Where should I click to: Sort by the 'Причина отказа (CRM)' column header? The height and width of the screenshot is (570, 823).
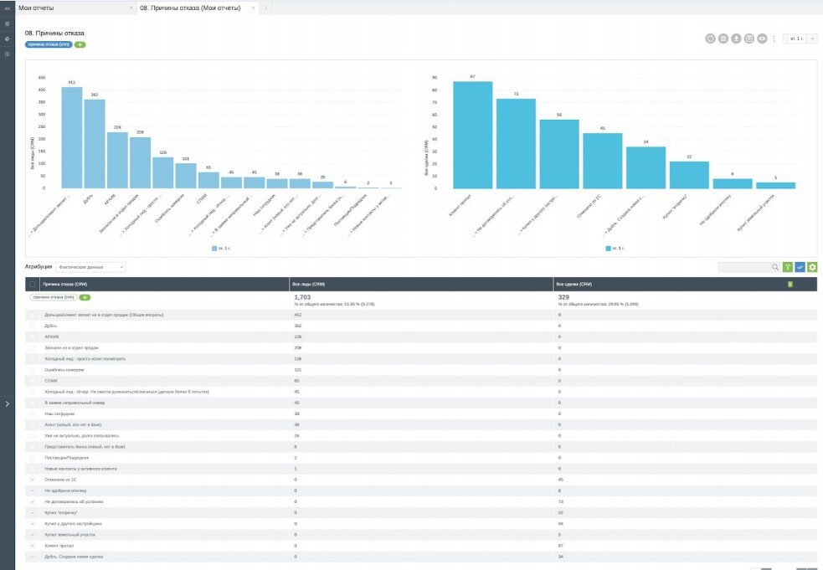pyautogui.click(x=65, y=284)
